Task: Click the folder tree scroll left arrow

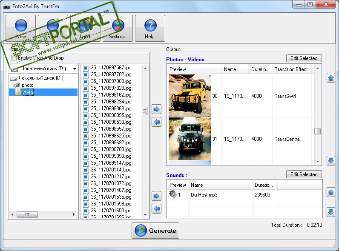Action: tap(12, 214)
